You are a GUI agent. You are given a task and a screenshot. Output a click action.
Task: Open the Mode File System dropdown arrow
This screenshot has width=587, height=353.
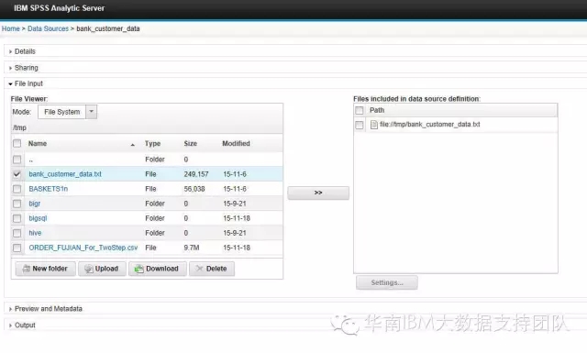(x=92, y=112)
